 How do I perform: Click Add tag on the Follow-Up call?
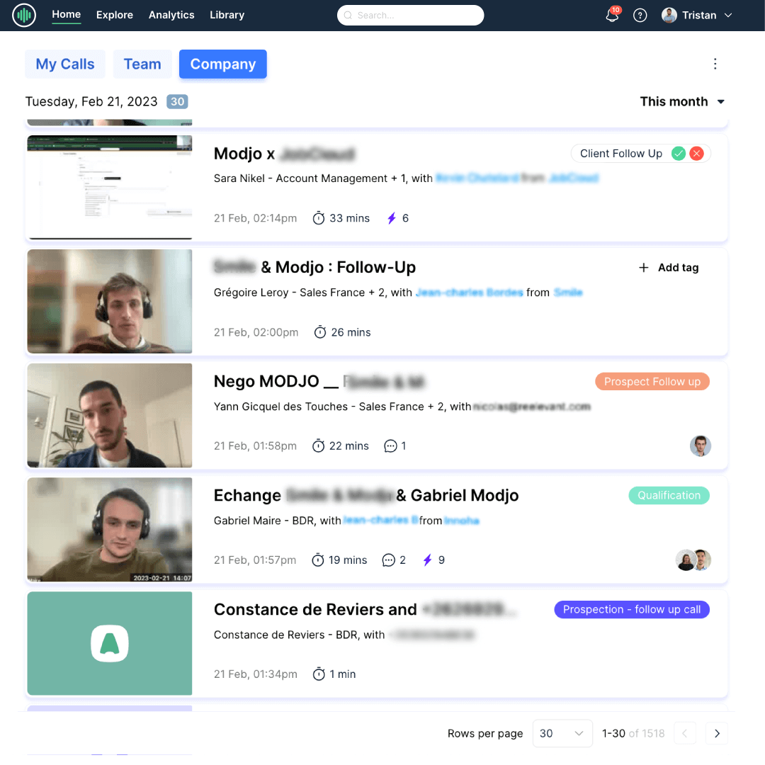pos(669,267)
